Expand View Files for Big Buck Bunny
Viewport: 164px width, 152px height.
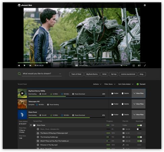coord(138,93)
